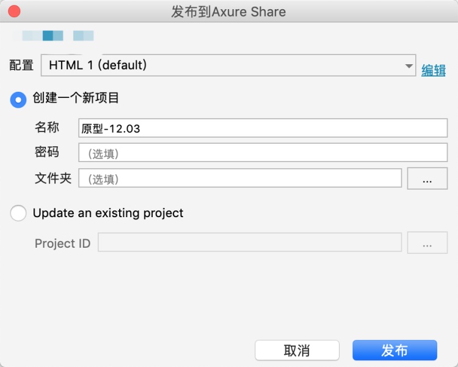Select the Update an existing project radio button

(18, 213)
